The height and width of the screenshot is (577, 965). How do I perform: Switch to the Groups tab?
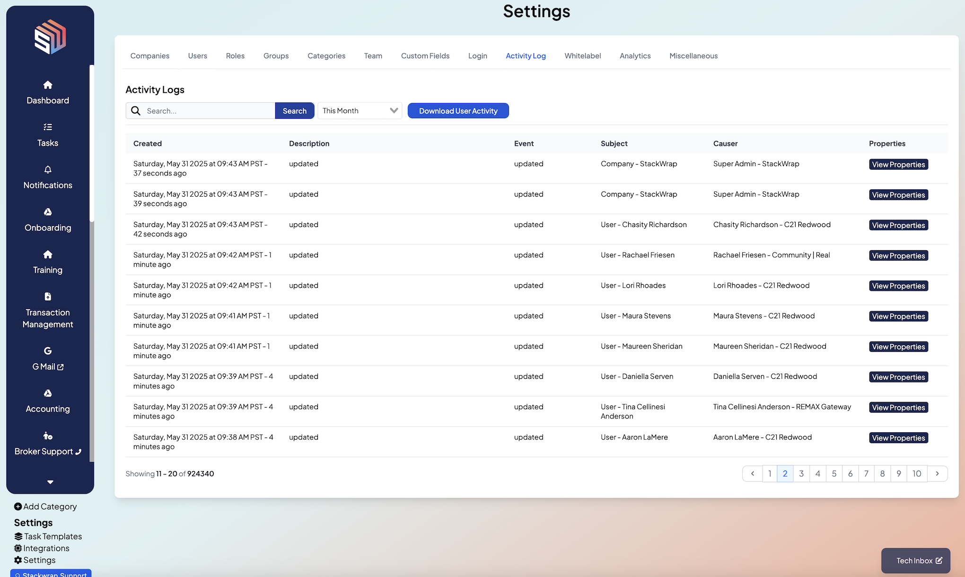[276, 56]
